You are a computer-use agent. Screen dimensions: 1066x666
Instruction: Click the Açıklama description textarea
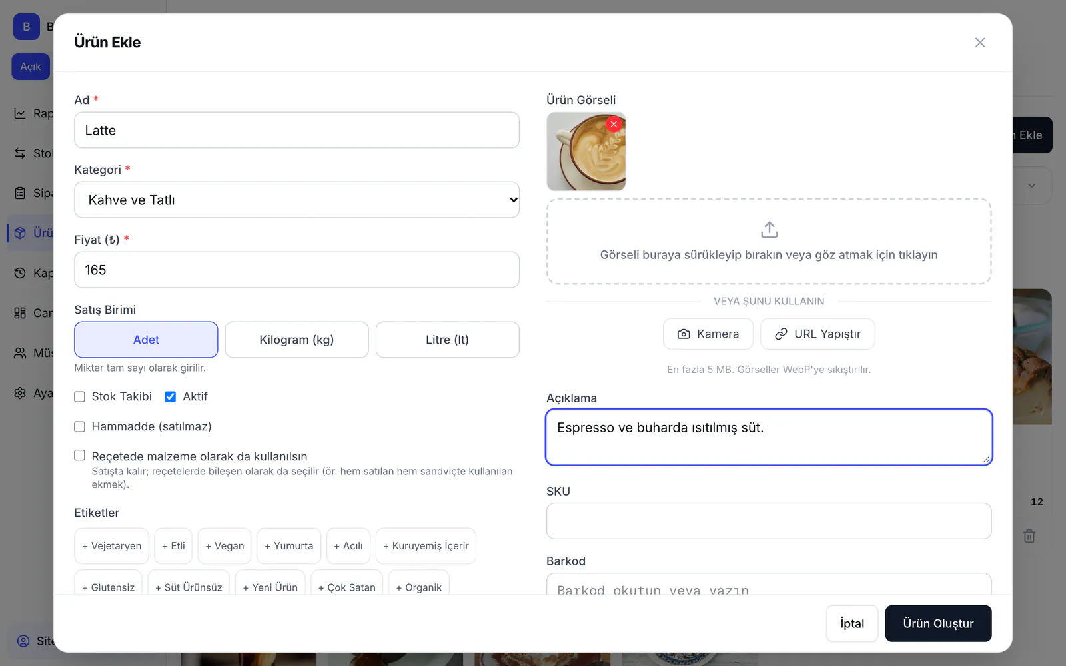point(769,437)
